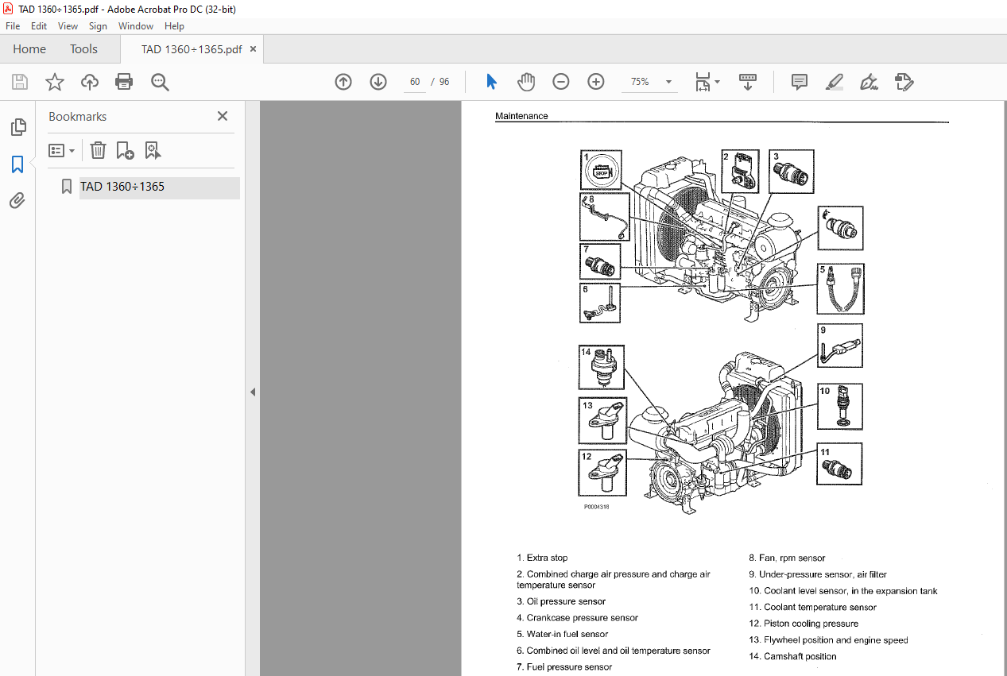1007x676 pixels.
Task: Zoom in with the plus button
Action: [596, 82]
